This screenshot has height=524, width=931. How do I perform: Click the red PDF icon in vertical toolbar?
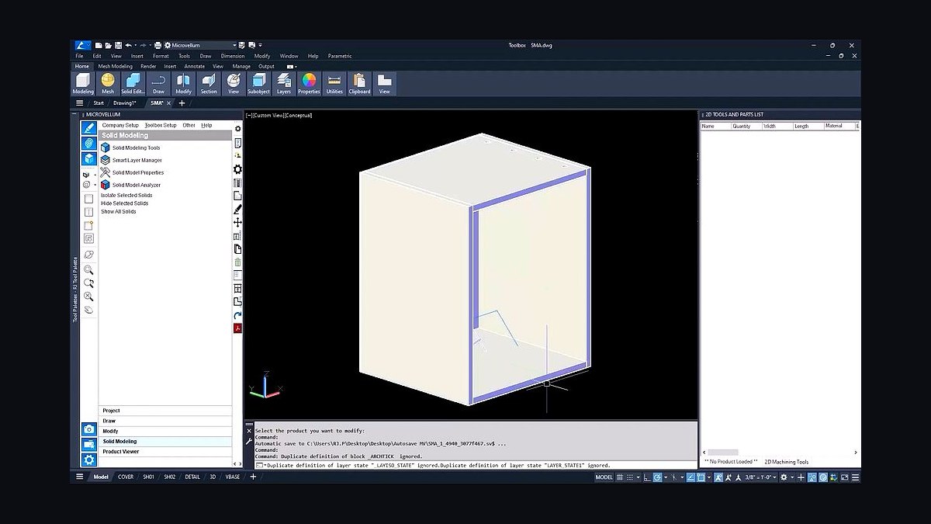pos(237,328)
